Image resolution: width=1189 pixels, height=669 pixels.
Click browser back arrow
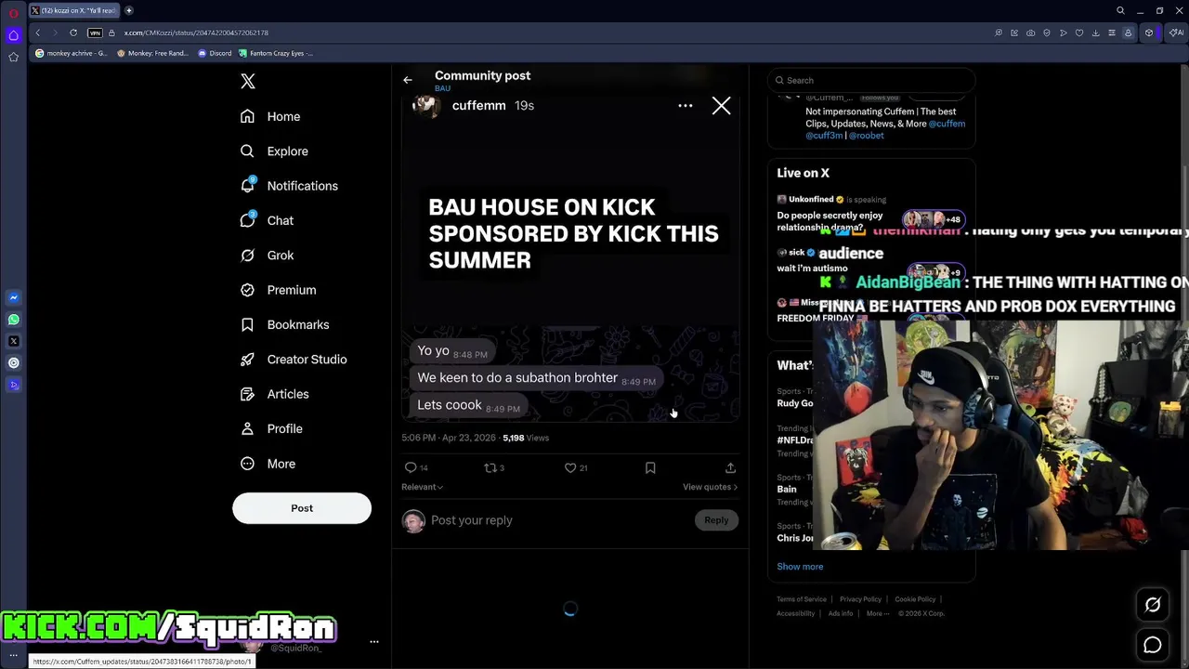(x=37, y=33)
